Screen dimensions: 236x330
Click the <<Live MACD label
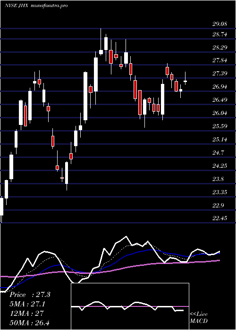pos(199,318)
